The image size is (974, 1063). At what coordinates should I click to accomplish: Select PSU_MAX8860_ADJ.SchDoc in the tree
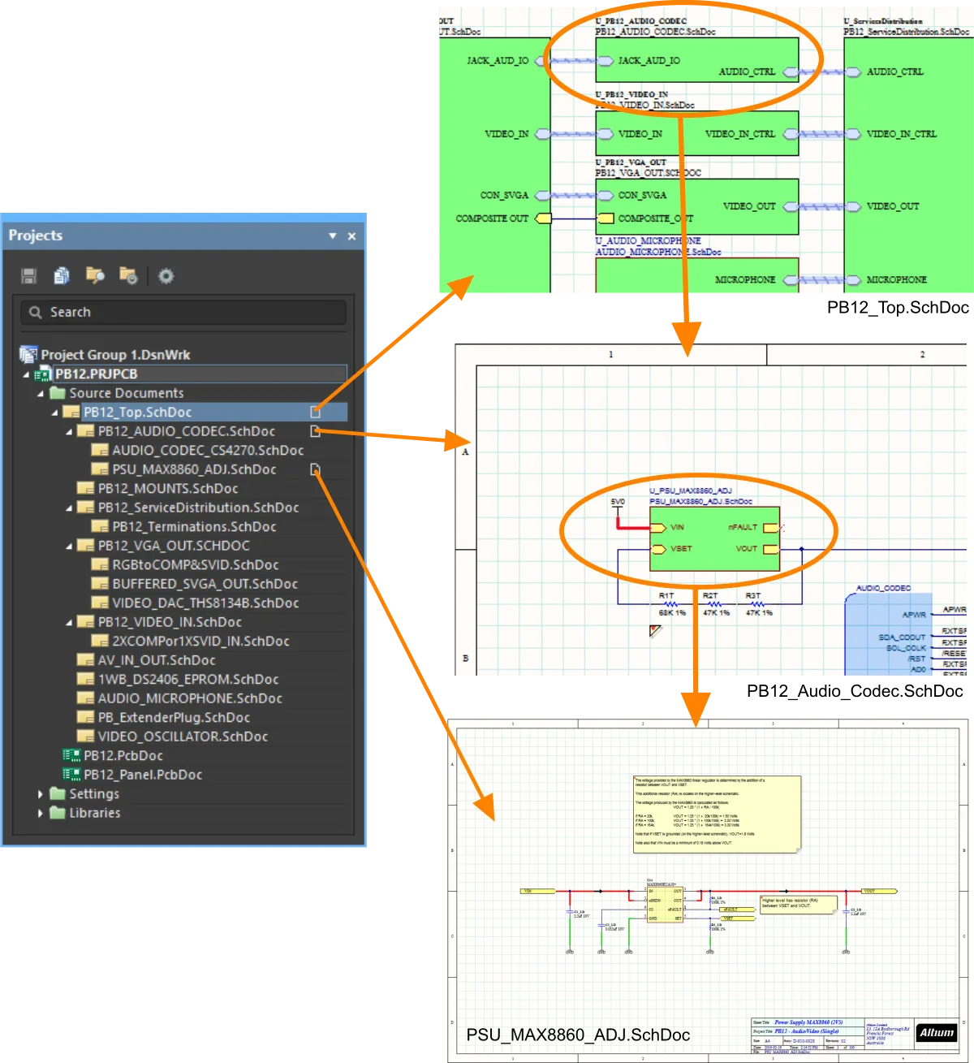tap(194, 469)
